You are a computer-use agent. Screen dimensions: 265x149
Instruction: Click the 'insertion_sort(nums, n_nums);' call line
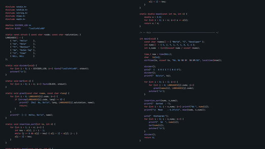(x=161, y=101)
